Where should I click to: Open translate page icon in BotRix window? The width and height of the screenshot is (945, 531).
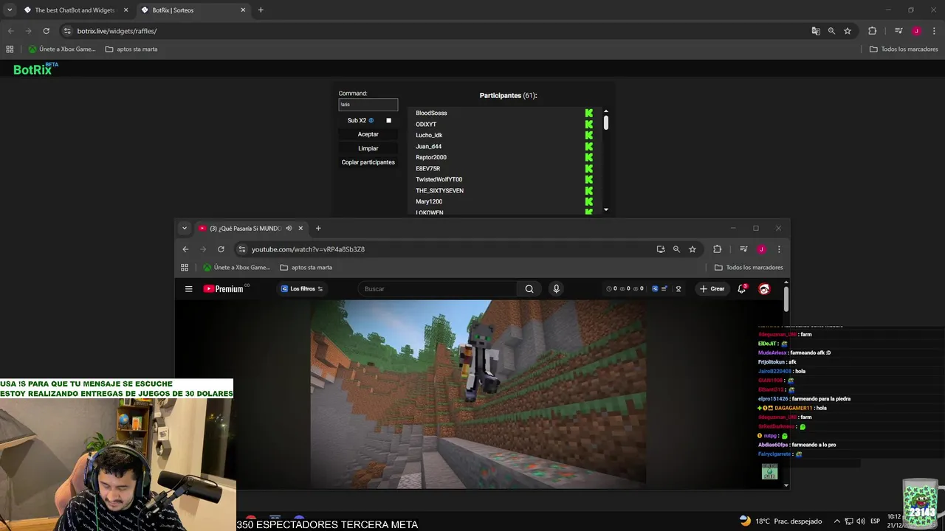pos(815,31)
